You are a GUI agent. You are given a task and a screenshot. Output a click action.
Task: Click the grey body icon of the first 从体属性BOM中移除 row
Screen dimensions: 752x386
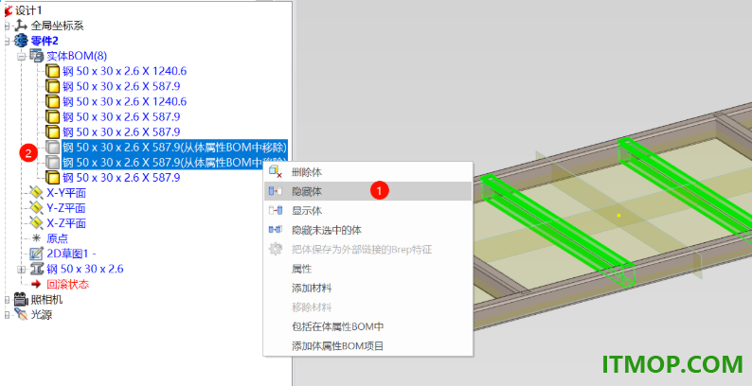pyautogui.click(x=53, y=147)
